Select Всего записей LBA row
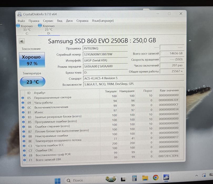Viewport: 213px width, 184px height. [x=101, y=158]
